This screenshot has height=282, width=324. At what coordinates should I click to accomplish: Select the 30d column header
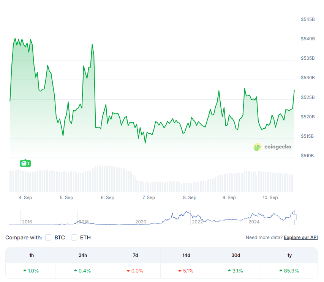click(x=236, y=255)
